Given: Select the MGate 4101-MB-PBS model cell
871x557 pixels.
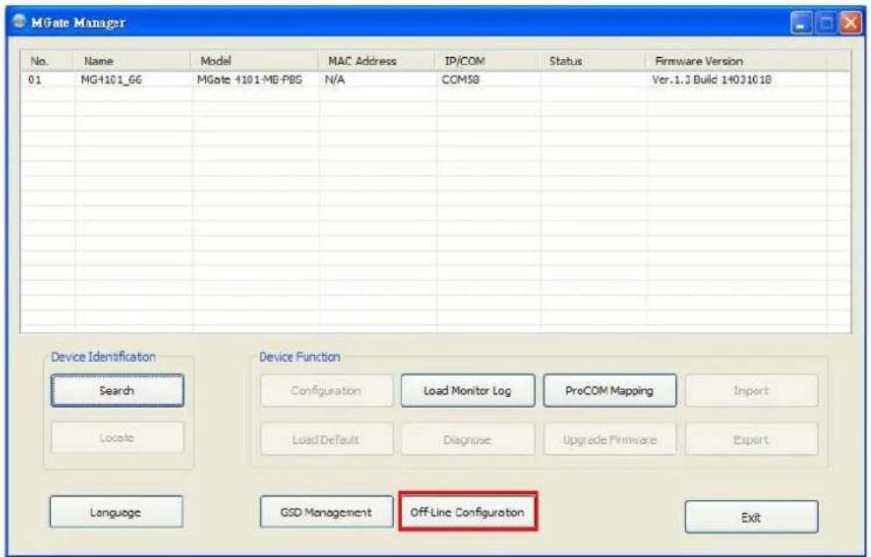Looking at the screenshot, I should [x=249, y=80].
